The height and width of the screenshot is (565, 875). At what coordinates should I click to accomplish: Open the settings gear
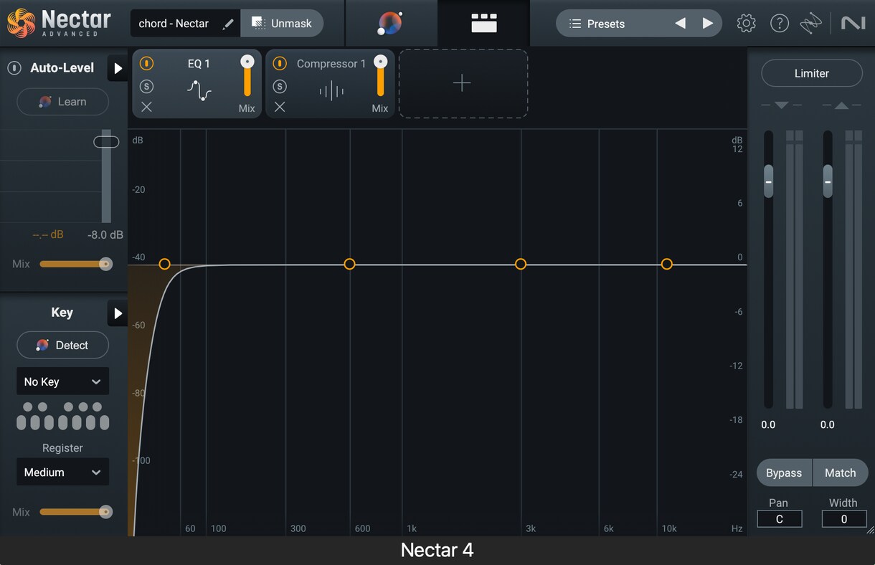click(746, 24)
